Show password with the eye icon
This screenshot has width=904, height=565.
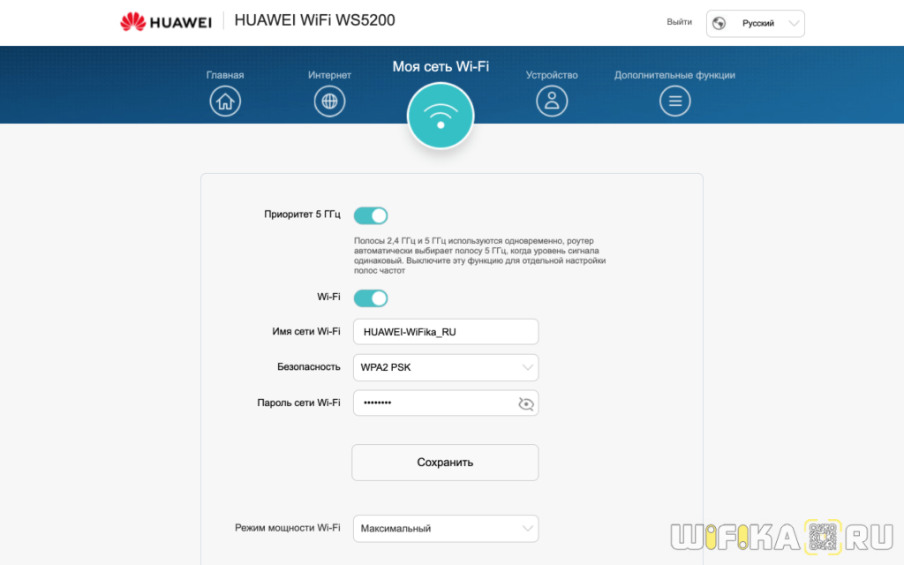click(526, 403)
